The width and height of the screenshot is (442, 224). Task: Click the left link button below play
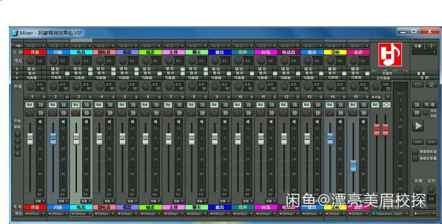[x=418, y=142]
